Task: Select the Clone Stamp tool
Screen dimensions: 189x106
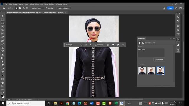Action: click(x=3, y=48)
